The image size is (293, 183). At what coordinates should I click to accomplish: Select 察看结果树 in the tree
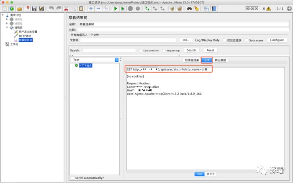26,40
